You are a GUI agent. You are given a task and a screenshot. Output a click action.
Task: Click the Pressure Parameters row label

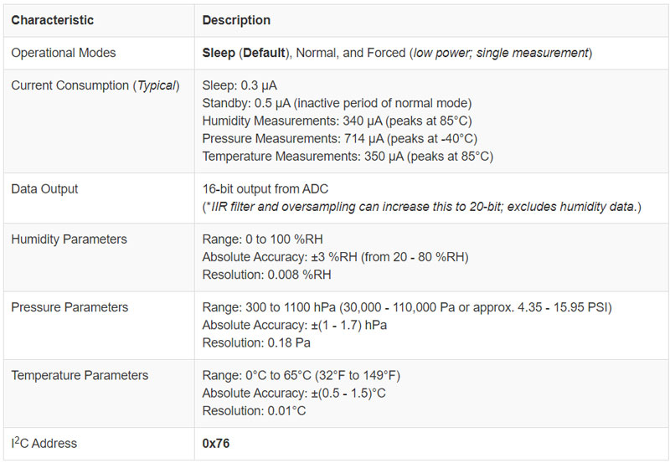pyautogui.click(x=70, y=307)
